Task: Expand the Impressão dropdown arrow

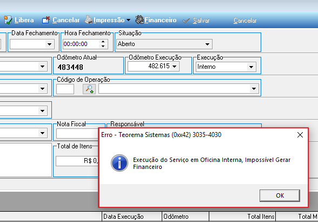Action: pyautogui.click(x=128, y=20)
